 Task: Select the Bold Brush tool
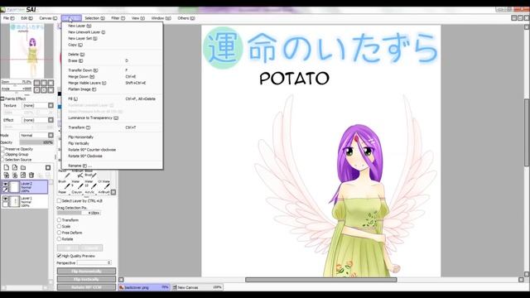click(91, 174)
